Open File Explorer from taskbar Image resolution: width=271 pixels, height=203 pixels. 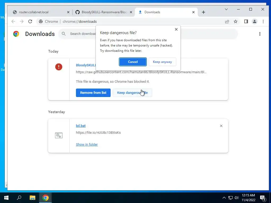32,198
